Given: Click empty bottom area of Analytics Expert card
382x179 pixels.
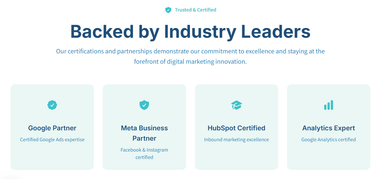Looking at the screenshot, I should [x=328, y=158].
